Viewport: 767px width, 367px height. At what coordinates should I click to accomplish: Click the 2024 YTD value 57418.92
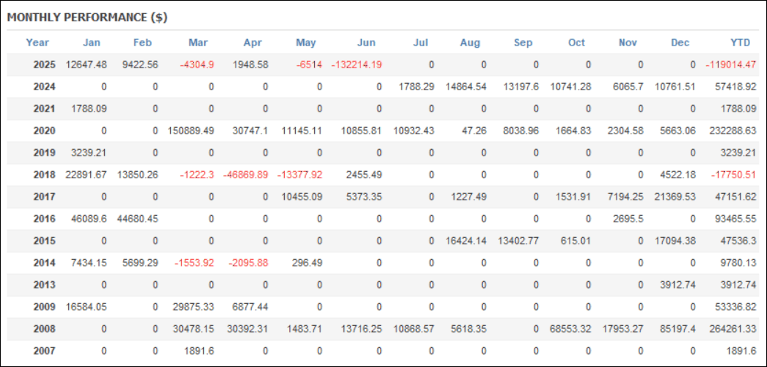tap(735, 87)
